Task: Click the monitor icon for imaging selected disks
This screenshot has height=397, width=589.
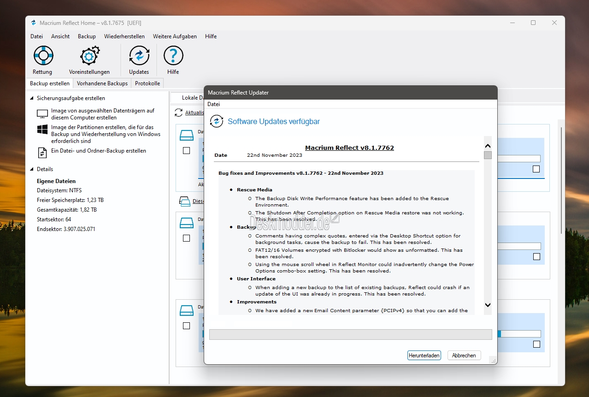Action: (x=42, y=113)
